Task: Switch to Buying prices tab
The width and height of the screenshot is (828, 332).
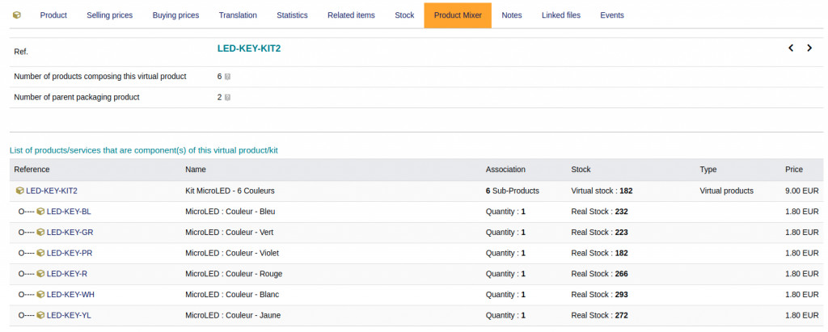Action: (x=175, y=15)
